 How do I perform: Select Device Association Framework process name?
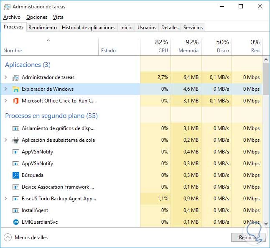tap(58, 187)
